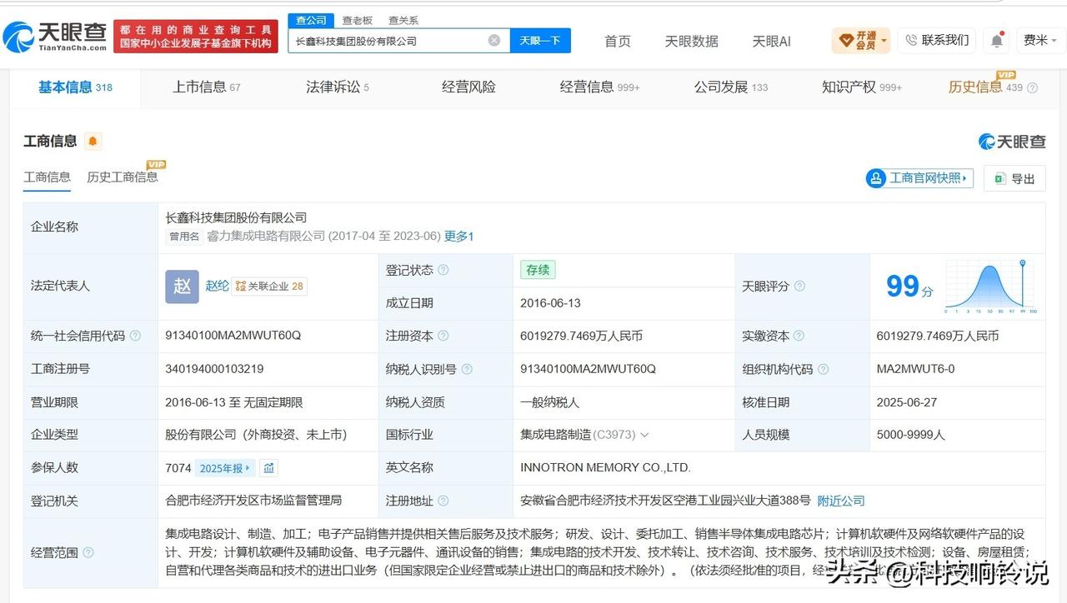Image resolution: width=1067 pixels, height=603 pixels.
Task: Click the 5000-9999人 staff size value
Action: (910, 435)
